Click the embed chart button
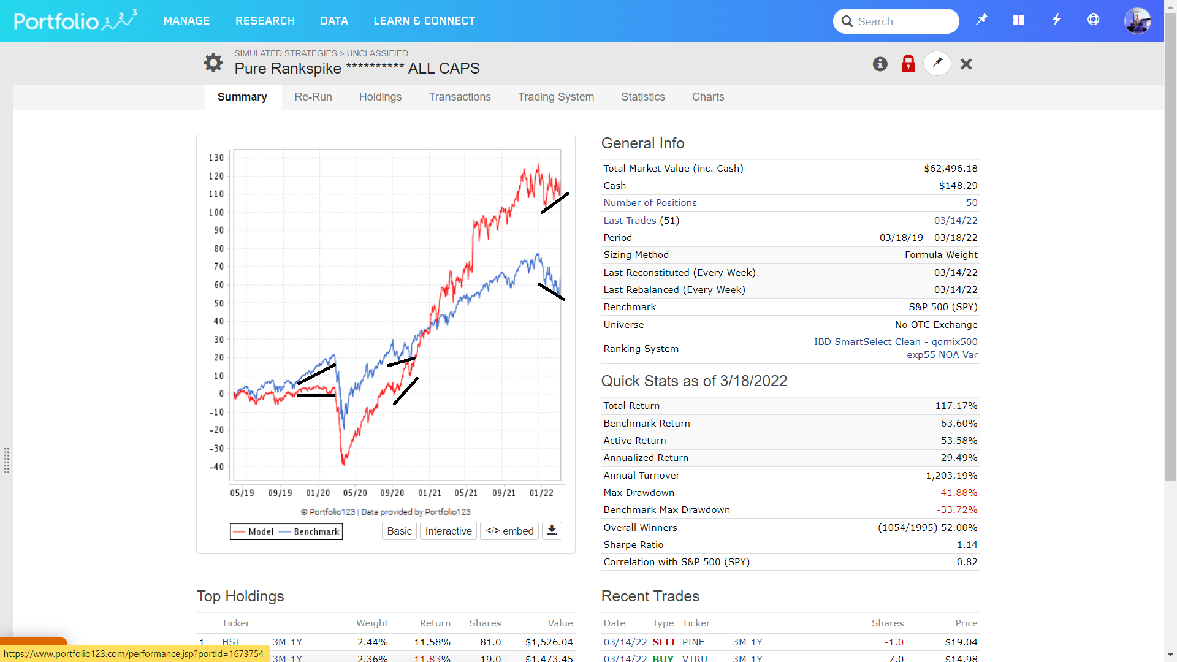 [x=509, y=531]
